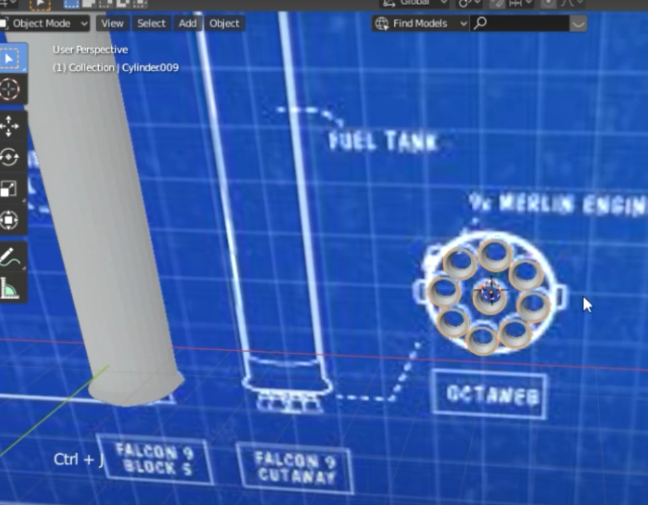Open the Global transform orientation dropdown
The width and height of the screenshot is (648, 505).
[x=415, y=3]
